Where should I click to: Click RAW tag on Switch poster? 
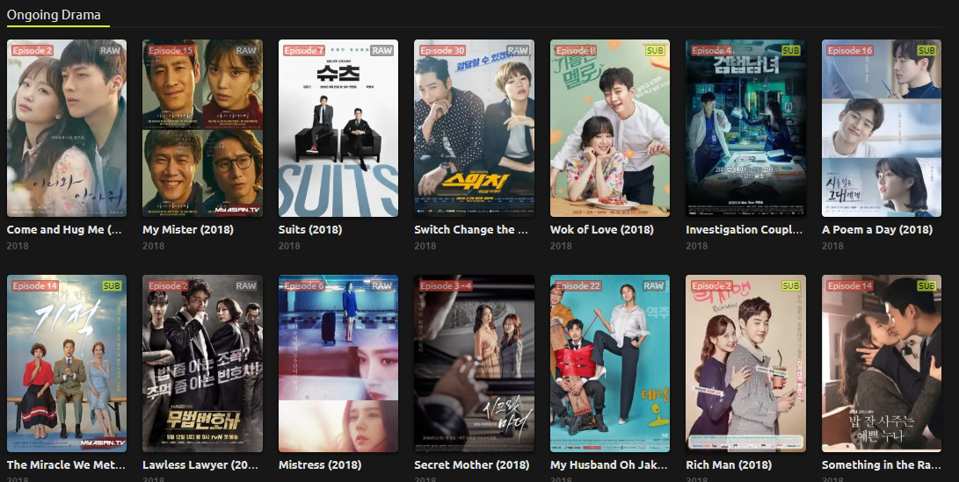pos(518,51)
